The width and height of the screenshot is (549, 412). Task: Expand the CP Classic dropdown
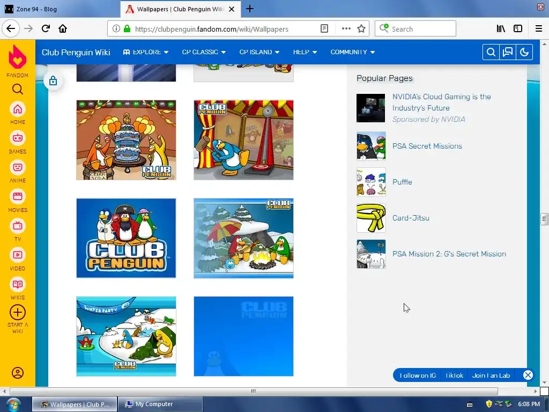(x=204, y=52)
